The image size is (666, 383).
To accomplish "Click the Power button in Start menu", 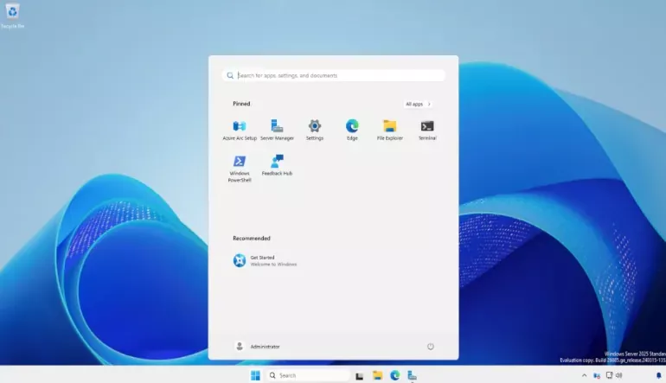I will click(430, 347).
